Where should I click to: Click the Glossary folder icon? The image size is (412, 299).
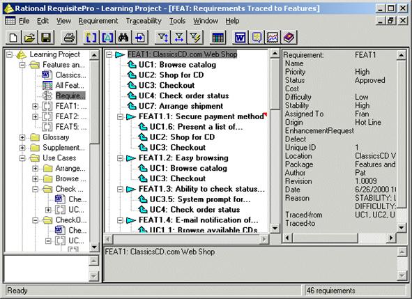coord(35,137)
